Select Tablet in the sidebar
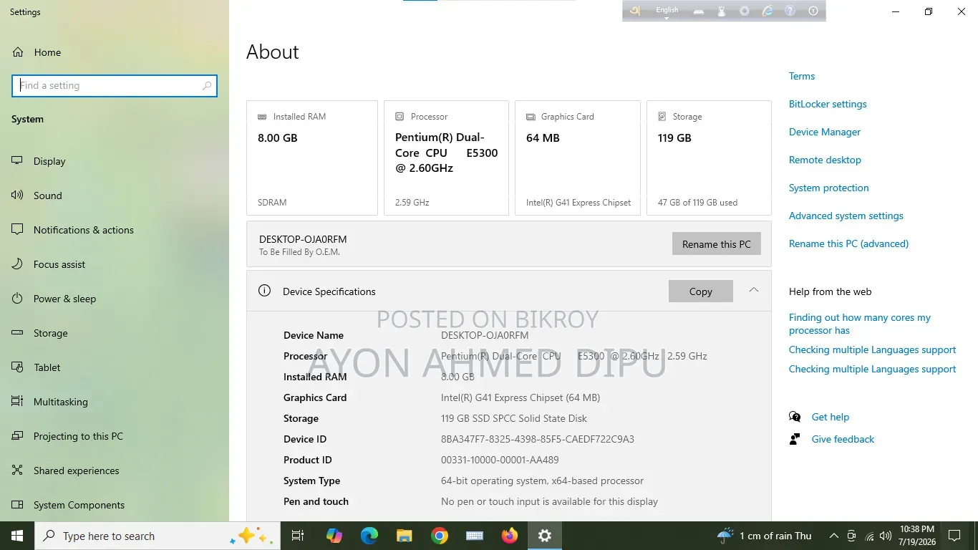The width and height of the screenshot is (978, 550). pyautogui.click(x=115, y=367)
